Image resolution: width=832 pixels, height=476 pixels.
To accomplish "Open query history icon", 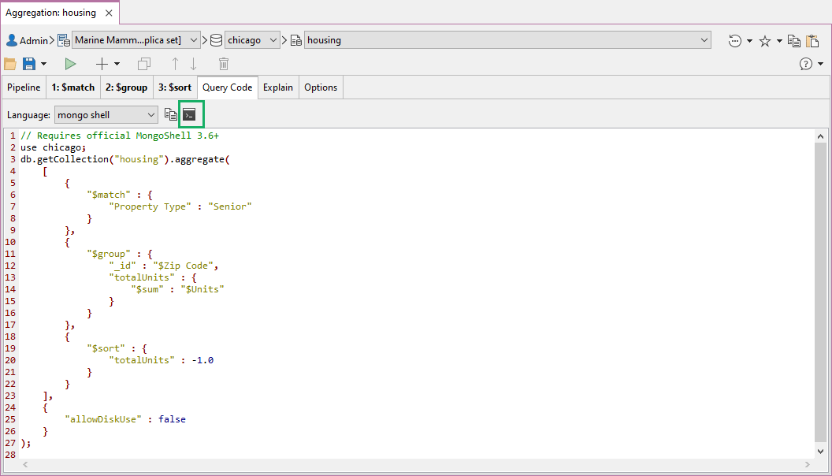I will coord(735,40).
